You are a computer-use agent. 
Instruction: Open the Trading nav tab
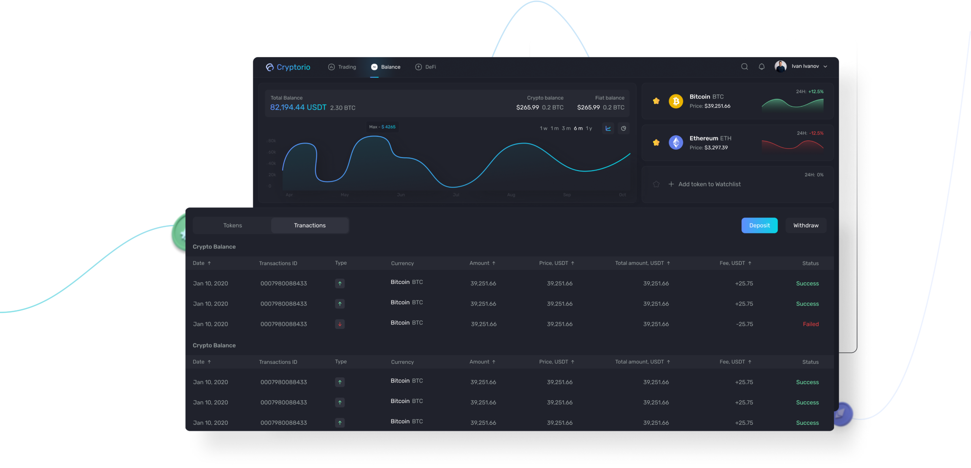pyautogui.click(x=342, y=67)
